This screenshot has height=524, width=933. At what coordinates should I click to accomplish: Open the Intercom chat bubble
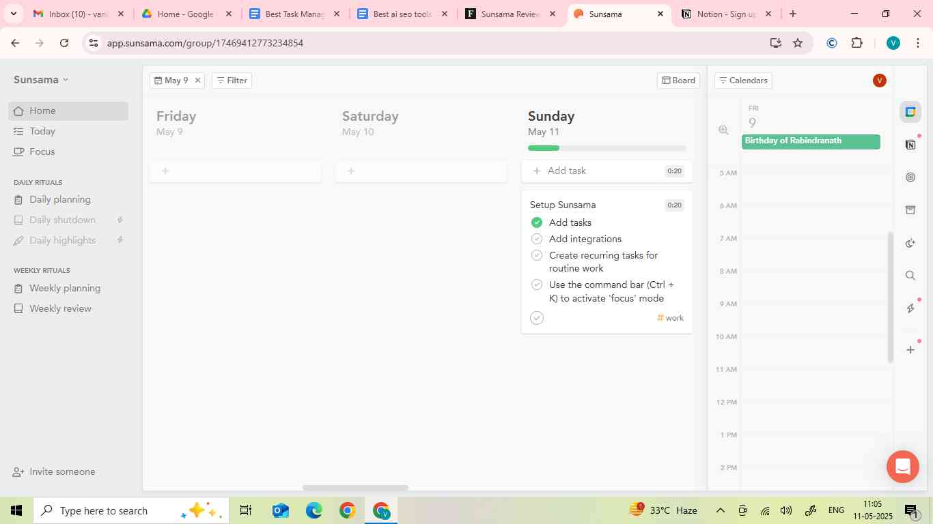point(902,467)
